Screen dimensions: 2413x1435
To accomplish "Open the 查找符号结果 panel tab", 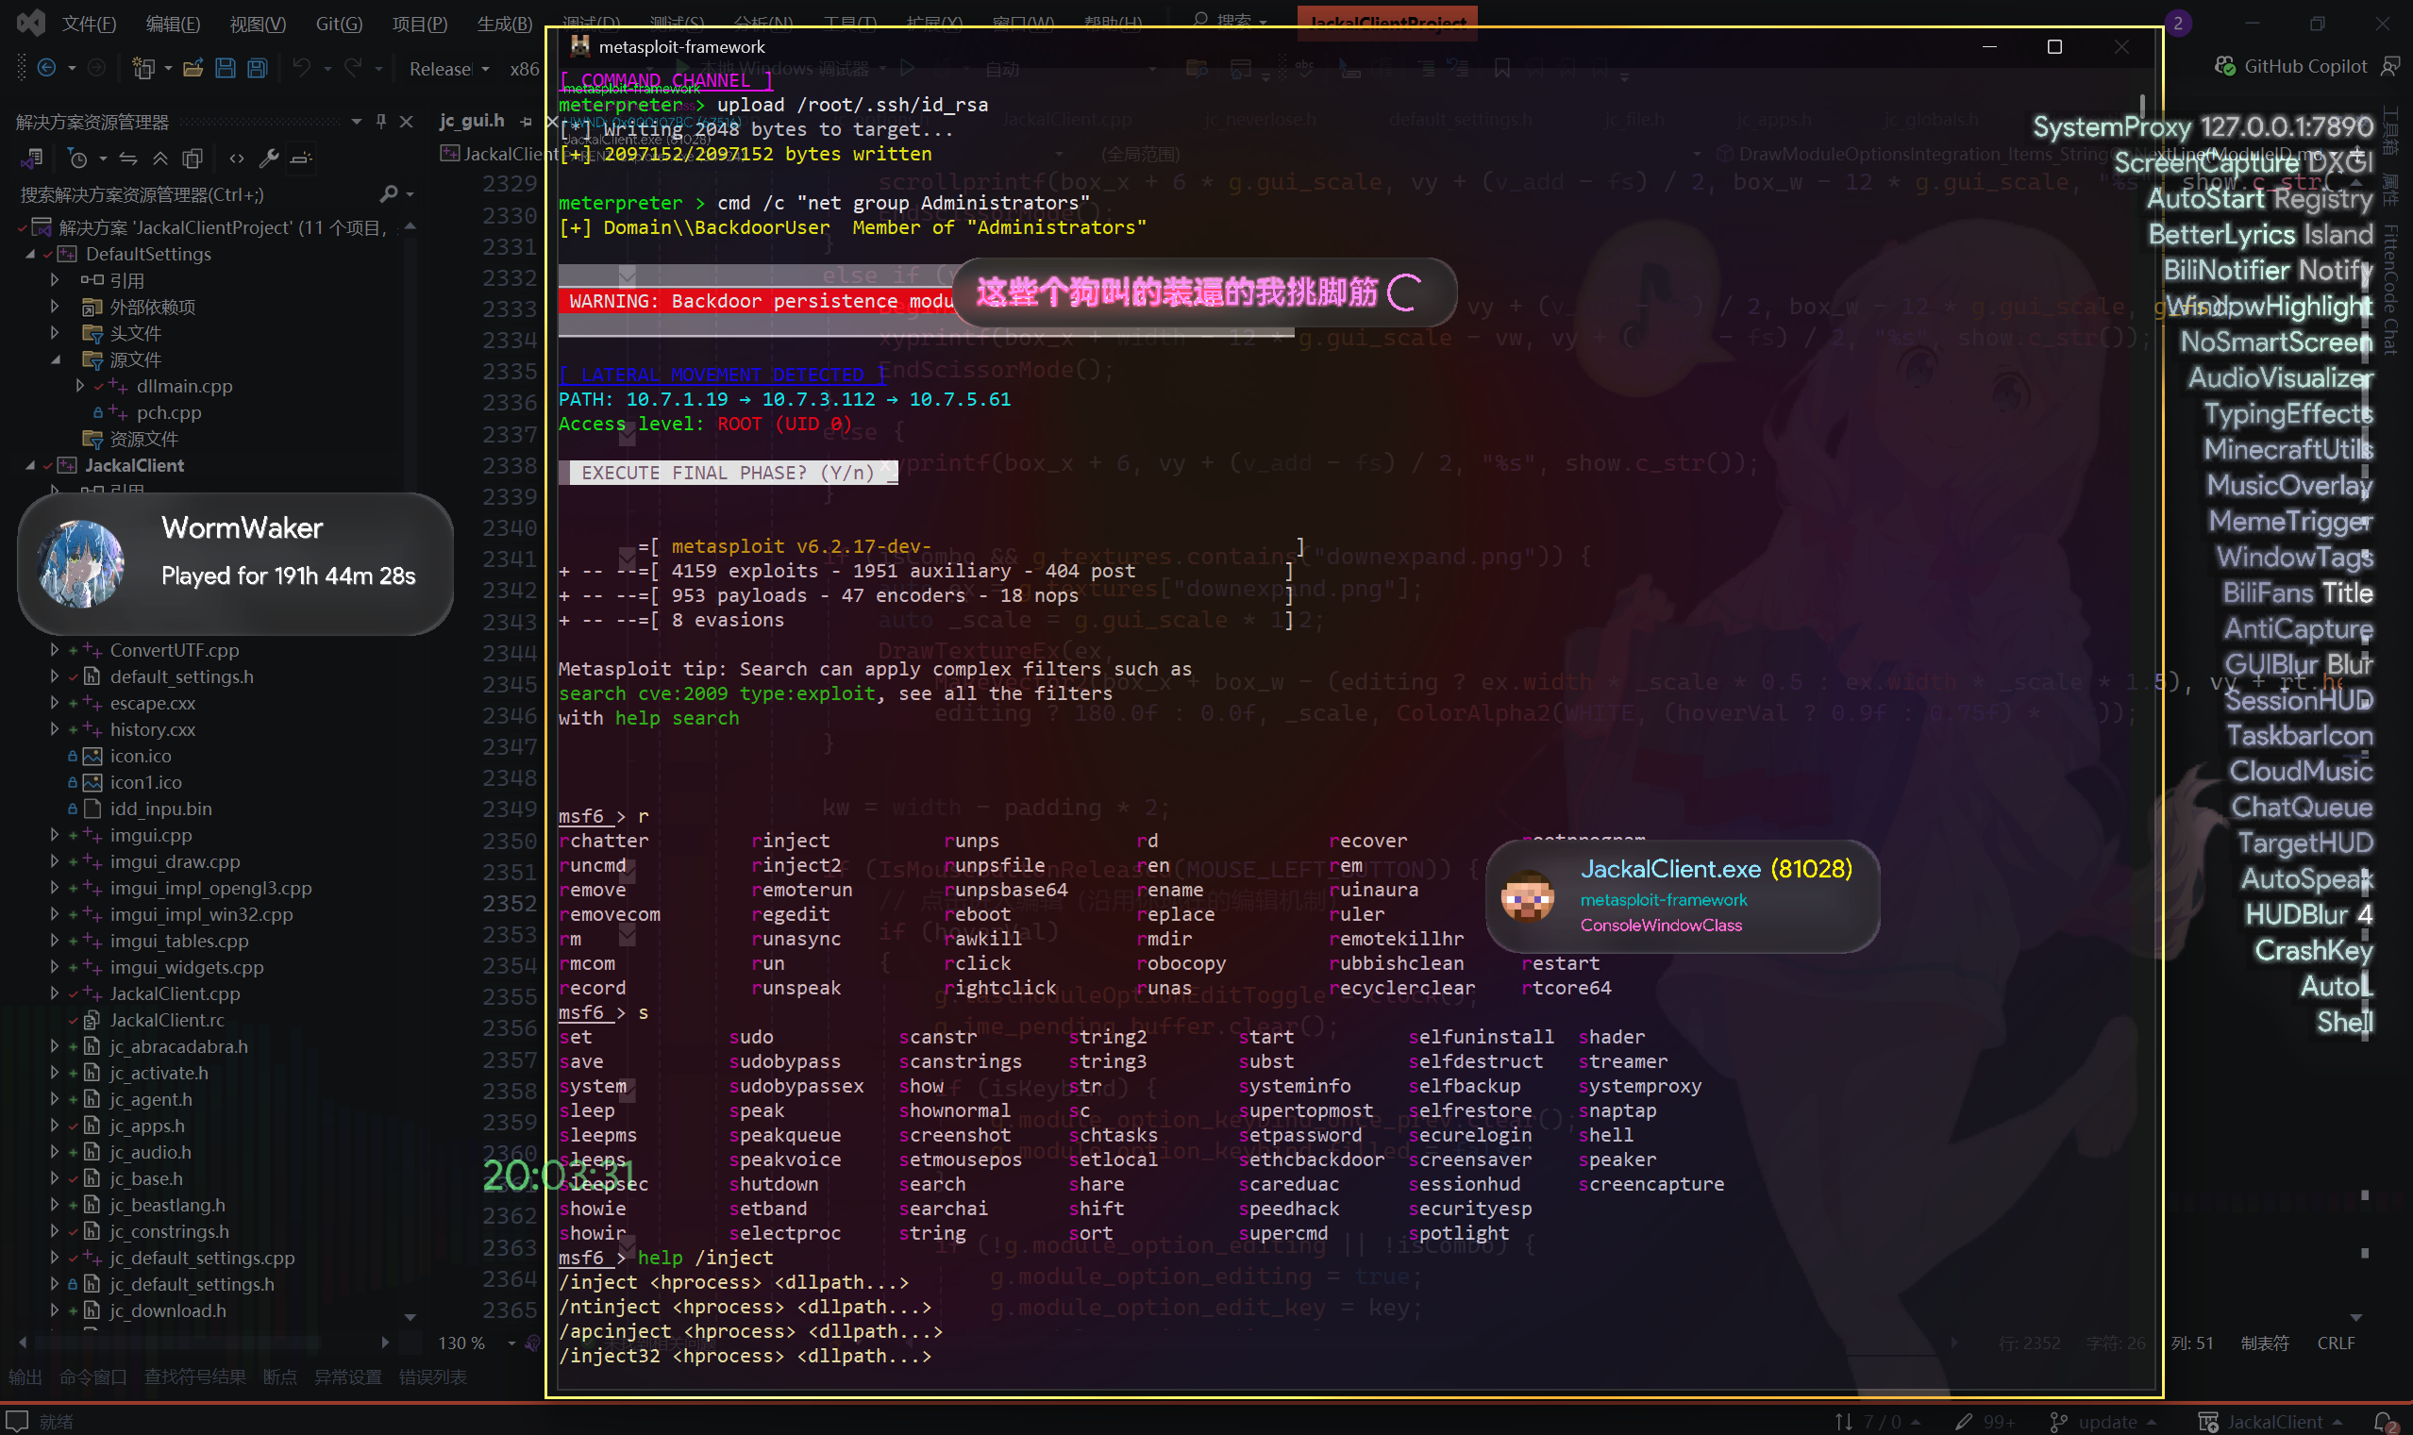I will tap(194, 1377).
